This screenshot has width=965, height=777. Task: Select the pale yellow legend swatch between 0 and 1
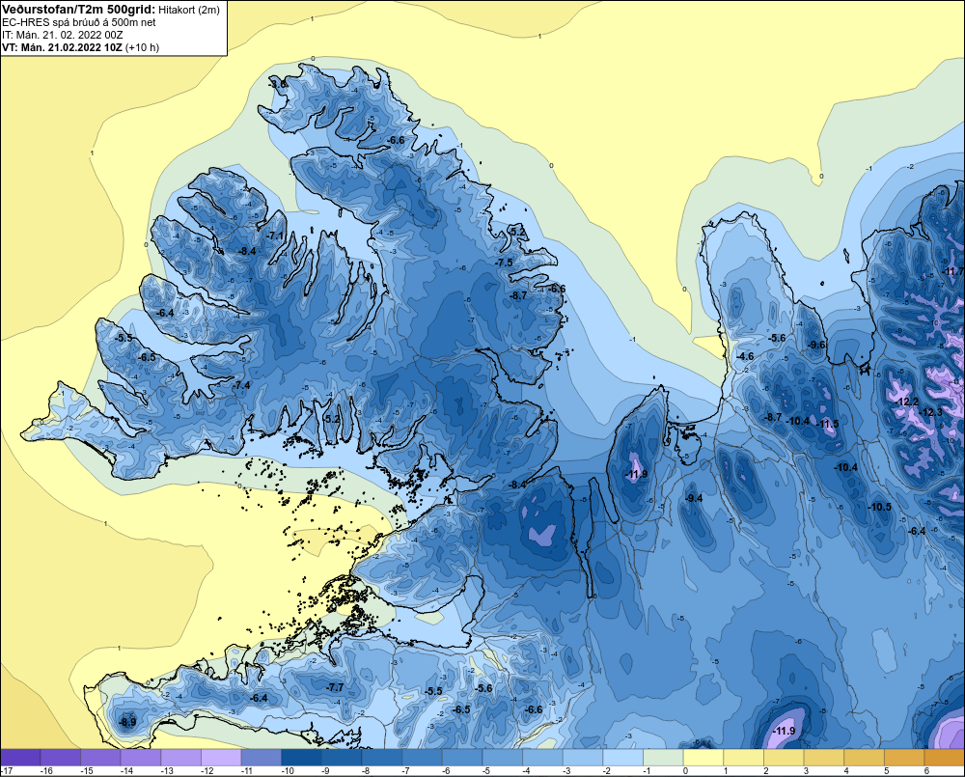(703, 758)
